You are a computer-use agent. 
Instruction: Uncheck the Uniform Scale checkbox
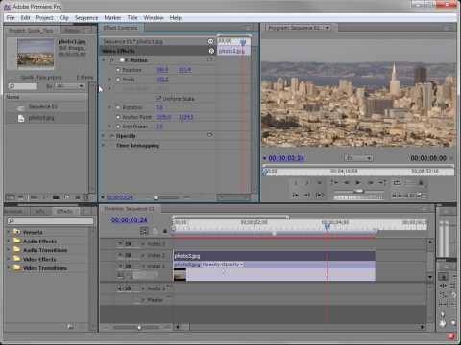(x=158, y=98)
